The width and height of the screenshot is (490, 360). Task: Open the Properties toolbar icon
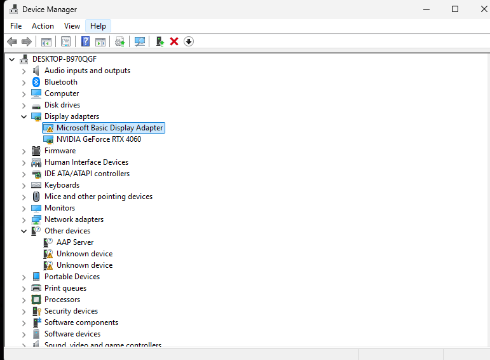coord(65,41)
